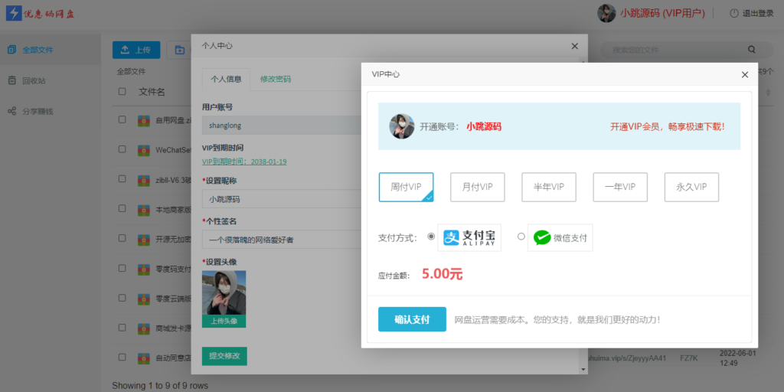
Task: Click the file icon of zibll-V6.3 row
Action: [144, 180]
